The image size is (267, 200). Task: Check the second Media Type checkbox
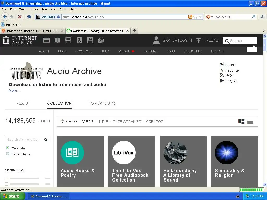(x=7, y=184)
